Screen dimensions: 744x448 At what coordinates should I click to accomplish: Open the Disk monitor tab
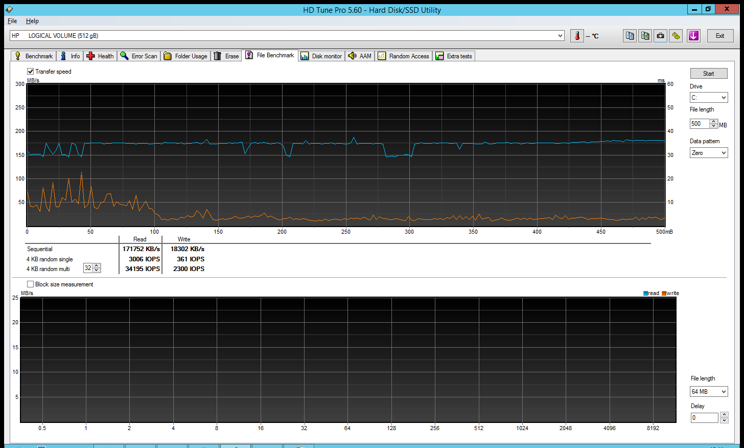click(x=321, y=56)
